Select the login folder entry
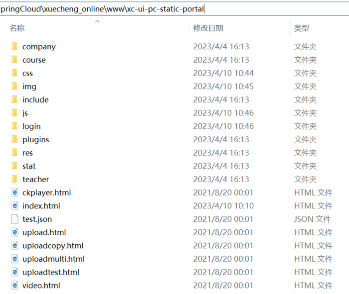349x294 pixels. pos(31,126)
